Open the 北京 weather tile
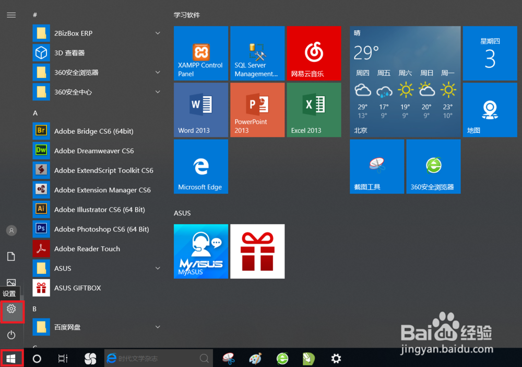Image resolution: width=522 pixels, height=367 pixels. click(x=405, y=82)
